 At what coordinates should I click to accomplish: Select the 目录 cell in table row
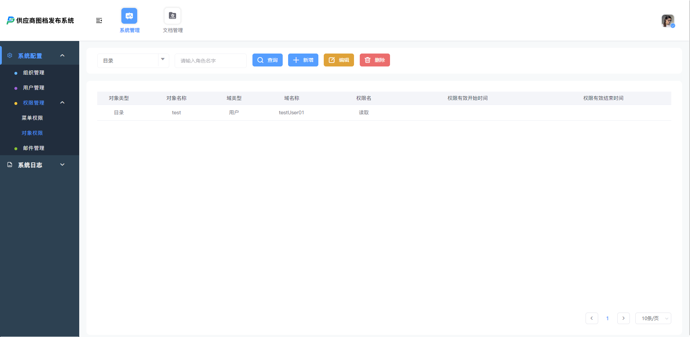(119, 112)
